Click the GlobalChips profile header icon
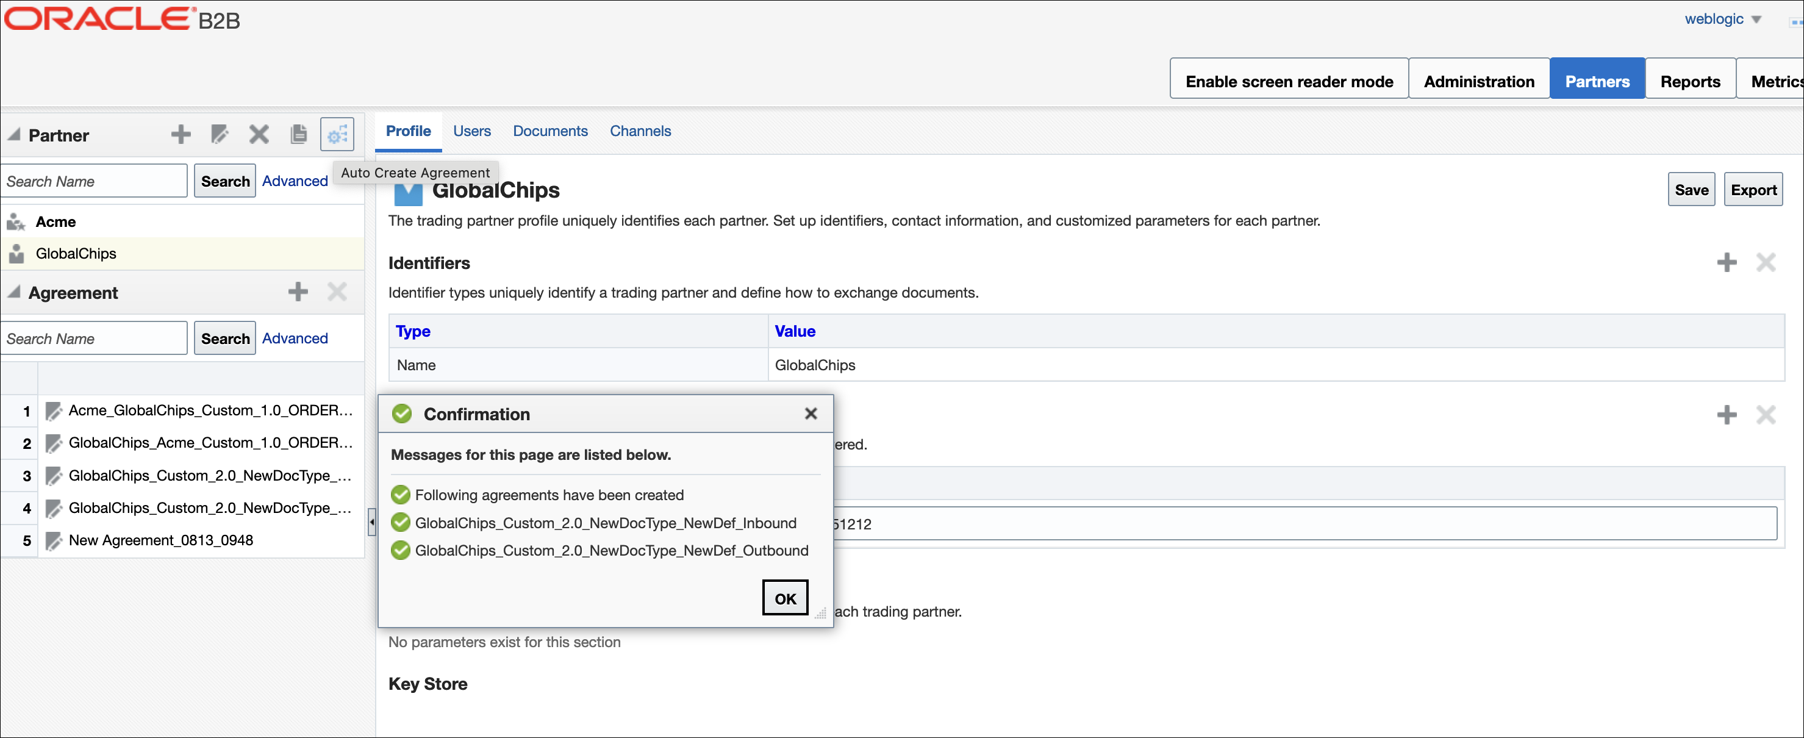1804x738 pixels. (408, 195)
